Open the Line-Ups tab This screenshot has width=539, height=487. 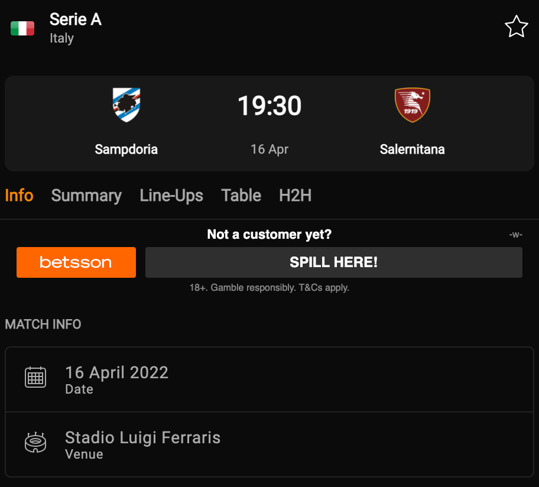pyautogui.click(x=171, y=196)
